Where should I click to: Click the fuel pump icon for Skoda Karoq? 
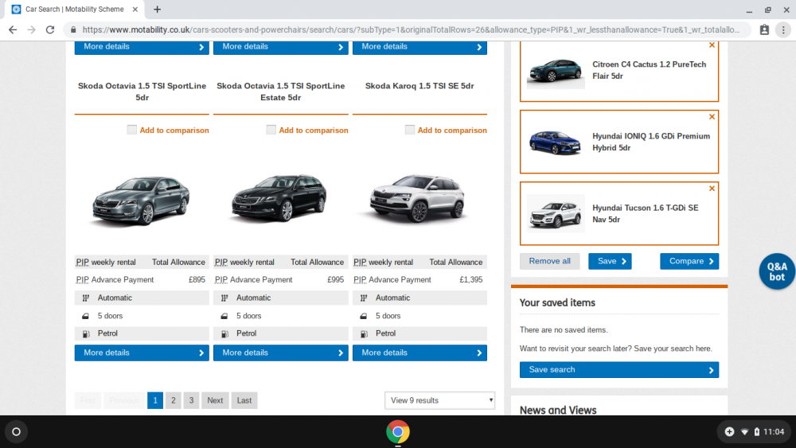(x=364, y=334)
